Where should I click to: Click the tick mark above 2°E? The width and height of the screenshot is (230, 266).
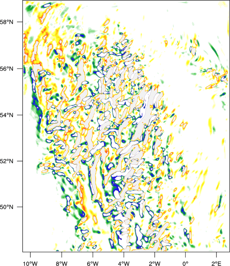point(217,255)
